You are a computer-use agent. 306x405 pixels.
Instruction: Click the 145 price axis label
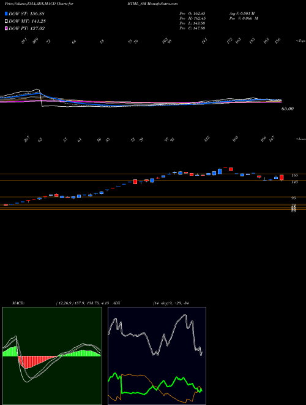click(294, 182)
